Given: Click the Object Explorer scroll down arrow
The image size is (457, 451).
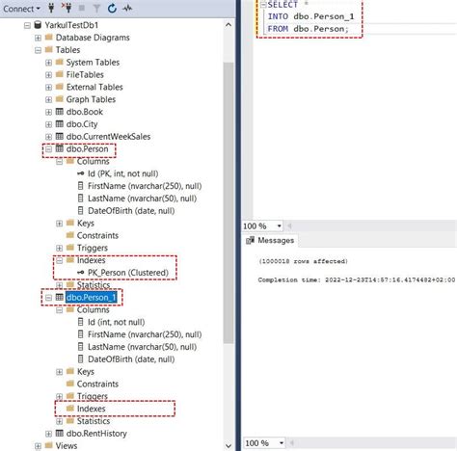Looking at the screenshot, I should click(228, 446).
